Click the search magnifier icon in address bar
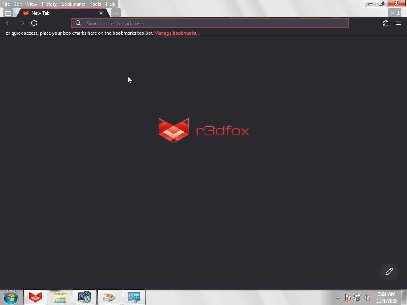407x305 pixels. 78,23
